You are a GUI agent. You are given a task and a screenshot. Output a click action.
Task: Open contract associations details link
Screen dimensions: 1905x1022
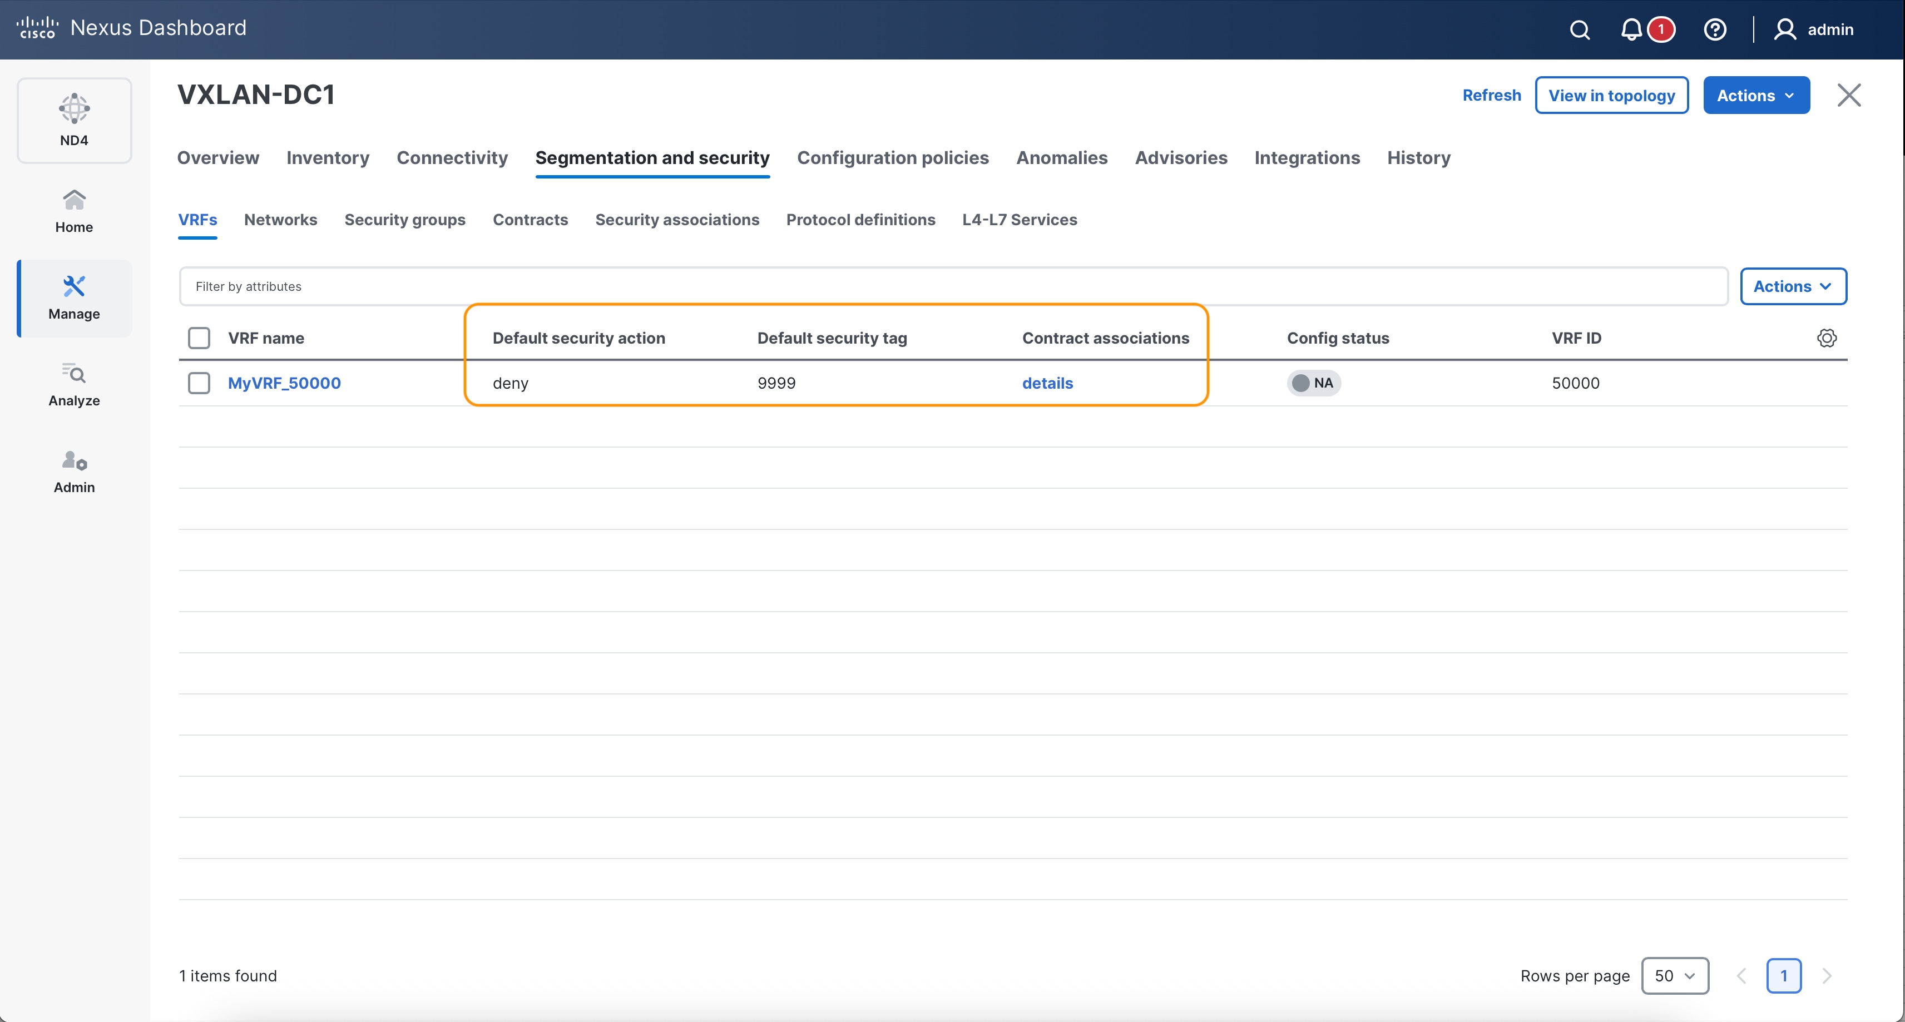click(1047, 383)
